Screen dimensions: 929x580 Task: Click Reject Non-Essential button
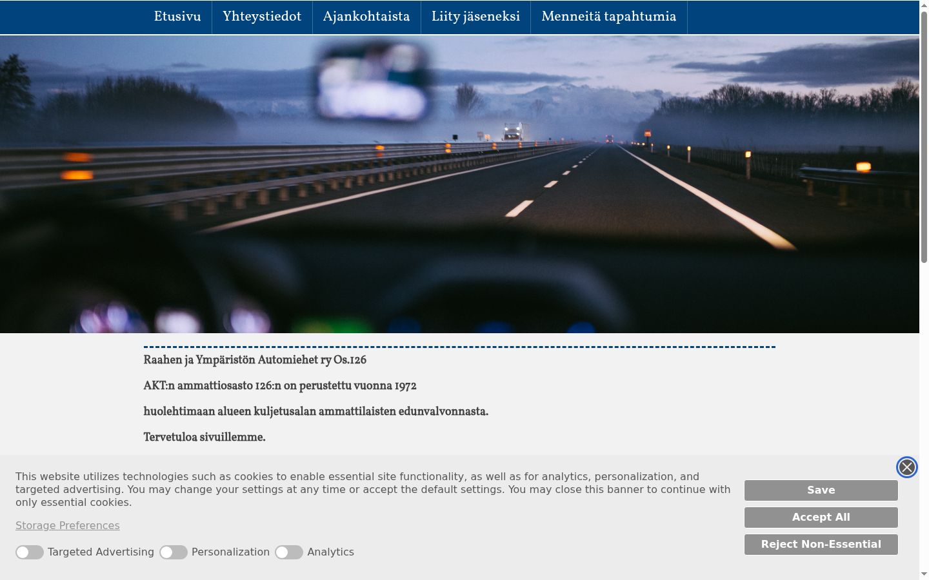[x=821, y=545]
